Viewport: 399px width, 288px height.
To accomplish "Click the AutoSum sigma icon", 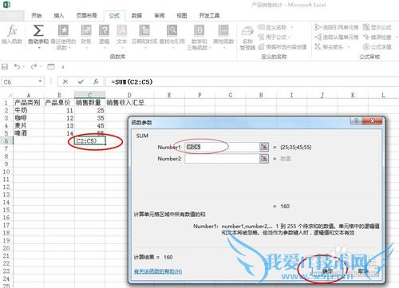I will tap(38, 30).
